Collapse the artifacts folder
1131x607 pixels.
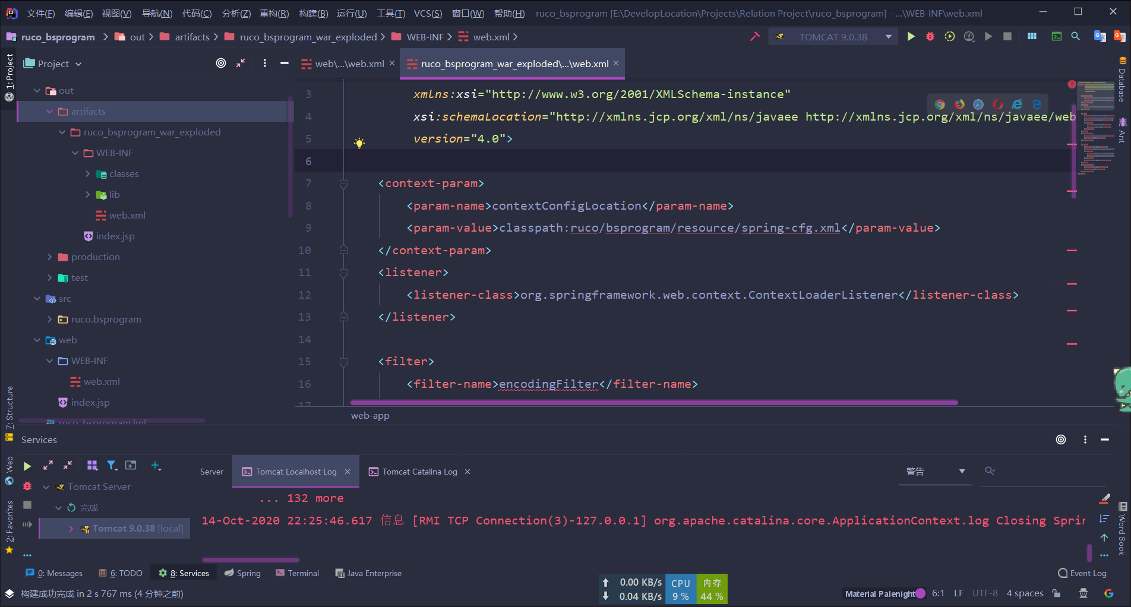[x=50, y=111]
